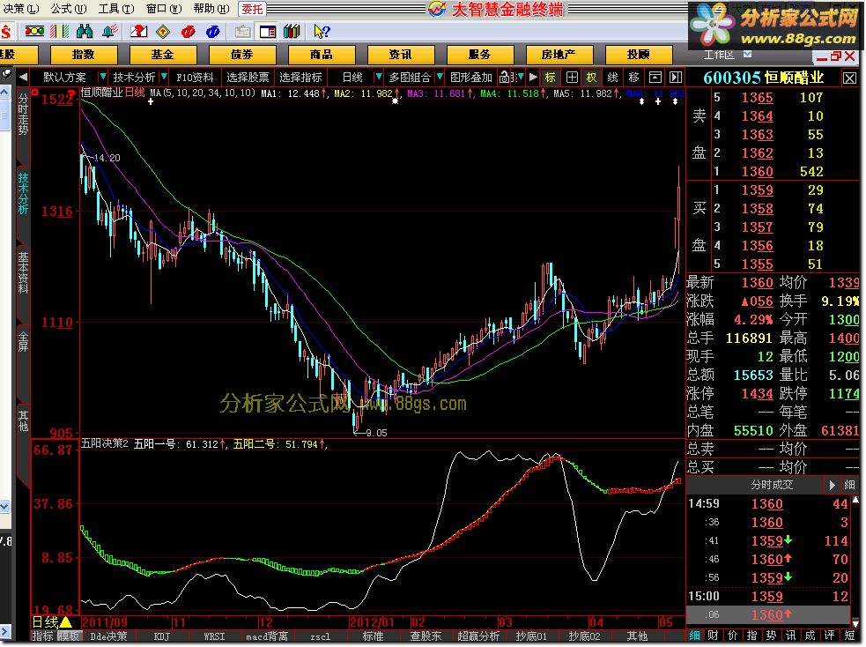
Task: Toggle the 线 line drawing button
Action: tap(612, 77)
